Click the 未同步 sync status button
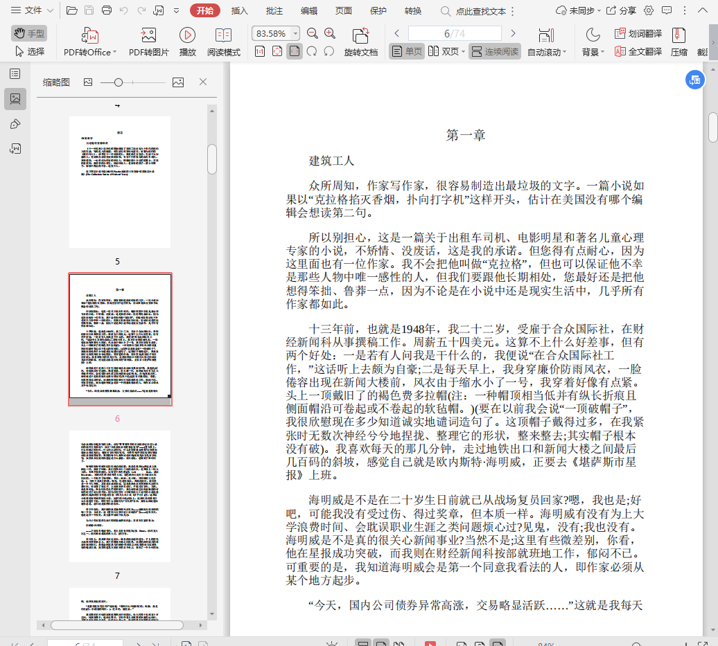The width and height of the screenshot is (718, 646). 578,10
